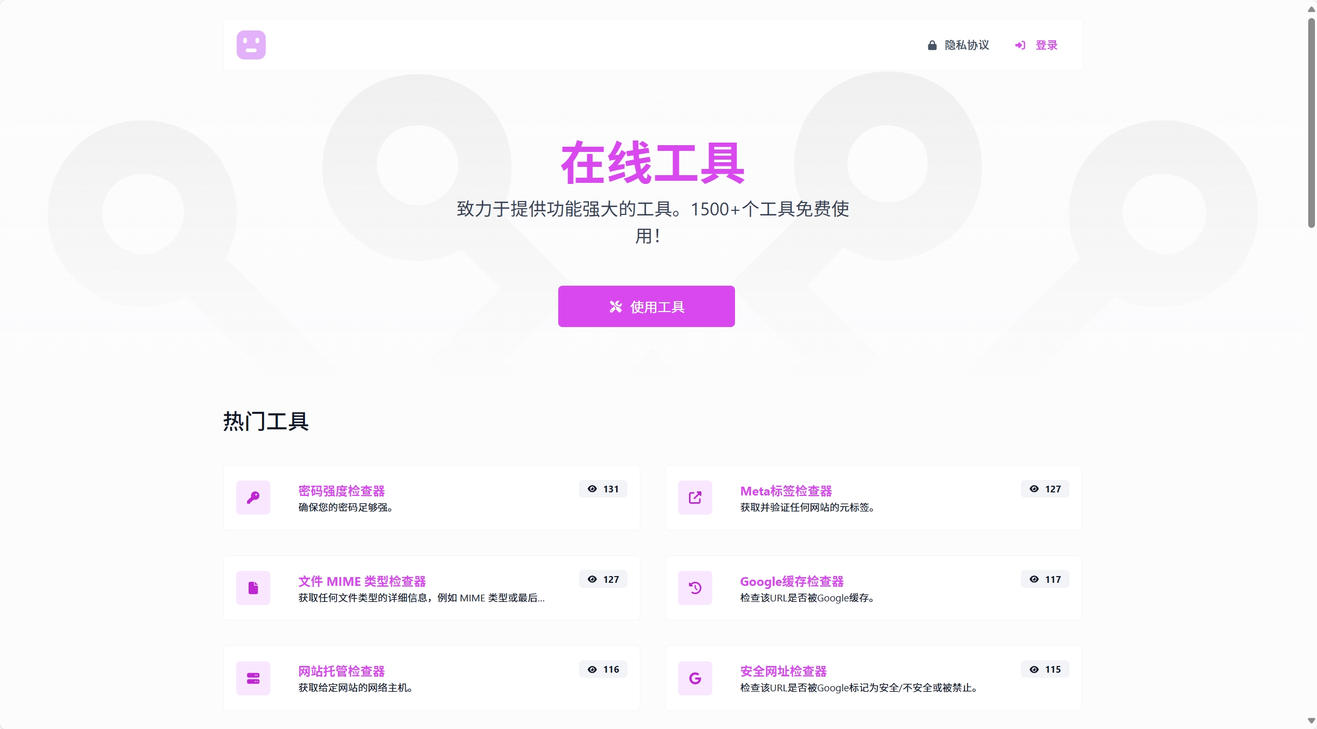Click the history icon for Google缓存检查器
The image size is (1317, 729).
click(x=695, y=587)
